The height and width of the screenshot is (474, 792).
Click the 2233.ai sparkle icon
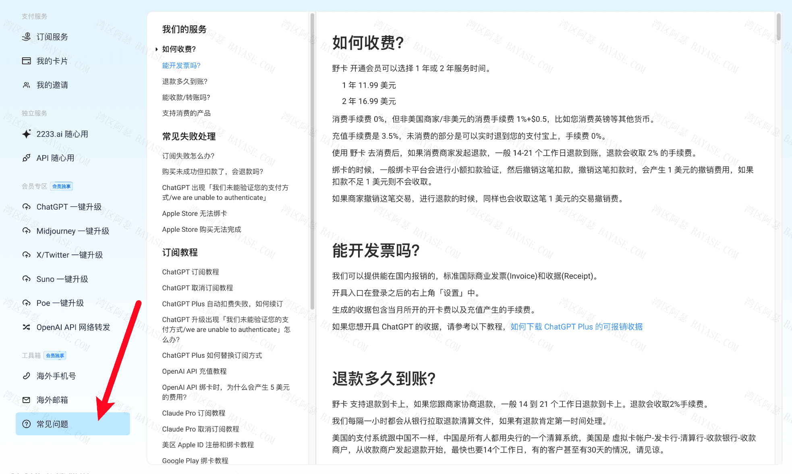tap(26, 134)
